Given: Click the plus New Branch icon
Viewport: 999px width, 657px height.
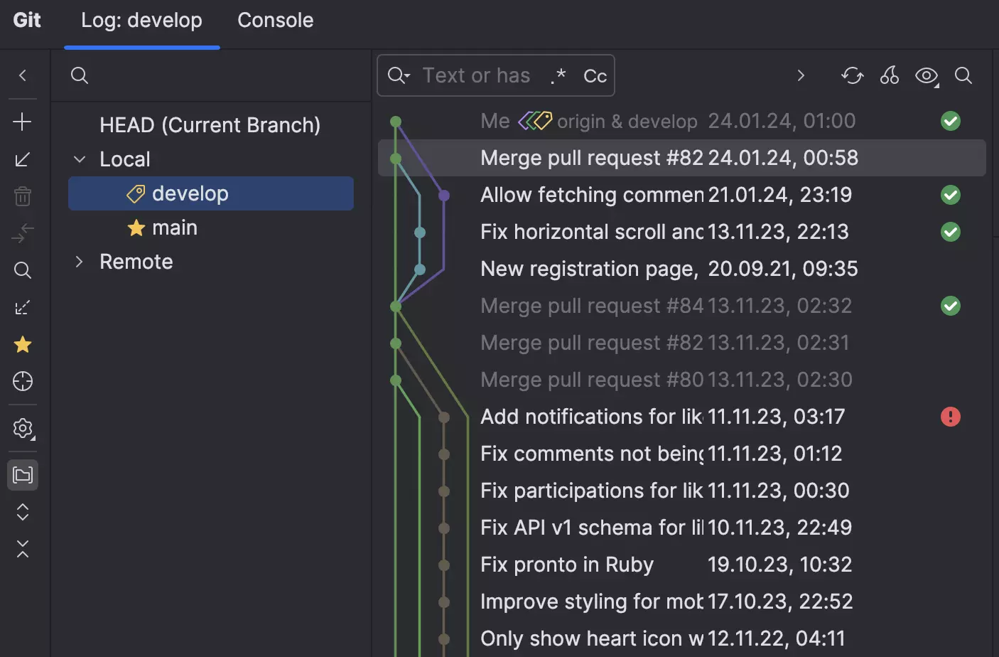Looking at the screenshot, I should 22,122.
